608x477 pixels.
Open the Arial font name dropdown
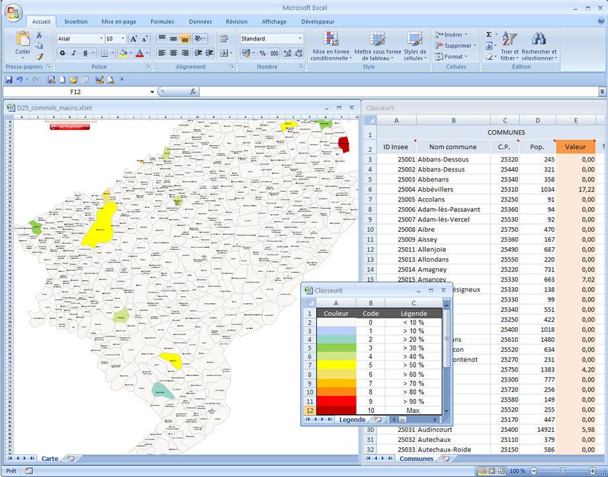[x=101, y=39]
